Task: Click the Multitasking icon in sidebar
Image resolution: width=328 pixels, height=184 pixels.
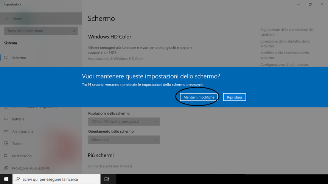Action: (x=6, y=156)
